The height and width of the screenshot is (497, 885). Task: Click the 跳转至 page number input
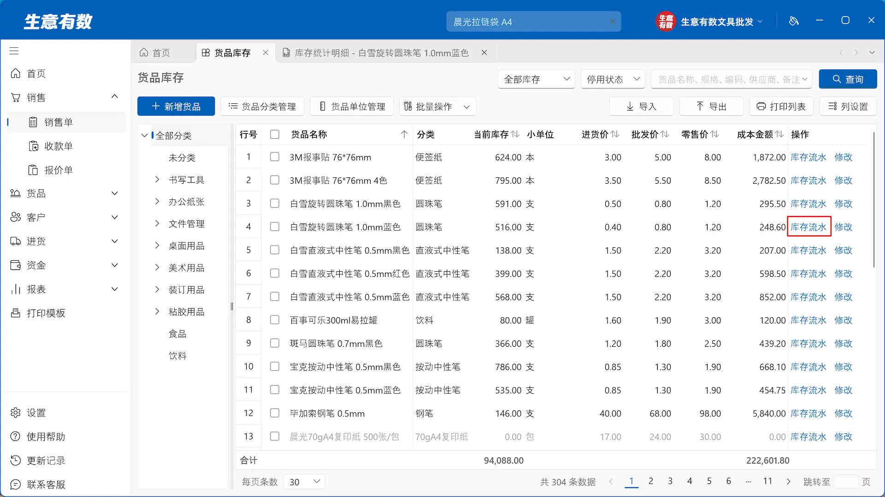pyautogui.click(x=846, y=482)
